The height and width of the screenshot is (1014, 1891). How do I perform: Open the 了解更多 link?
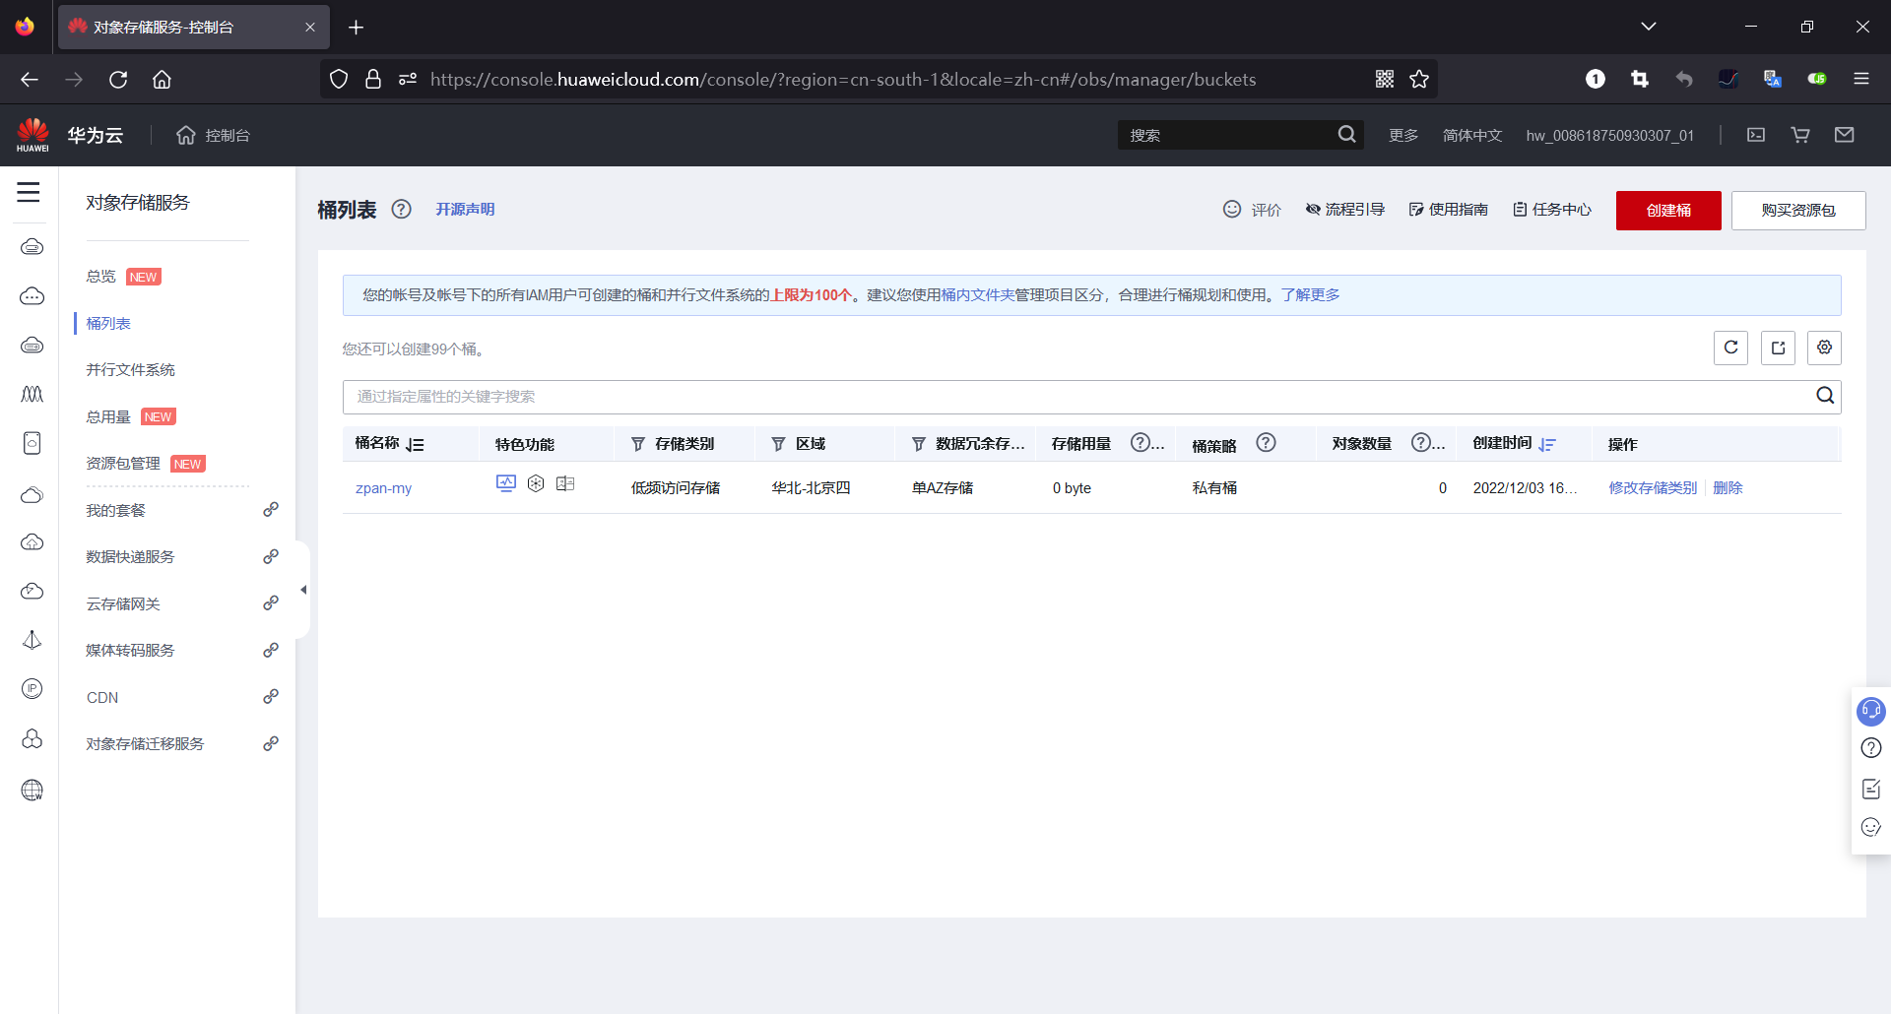point(1310,294)
